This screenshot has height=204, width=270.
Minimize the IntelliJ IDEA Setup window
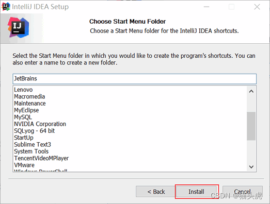[x=207, y=7]
